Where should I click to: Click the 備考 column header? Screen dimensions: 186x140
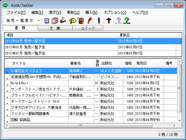tap(171, 63)
